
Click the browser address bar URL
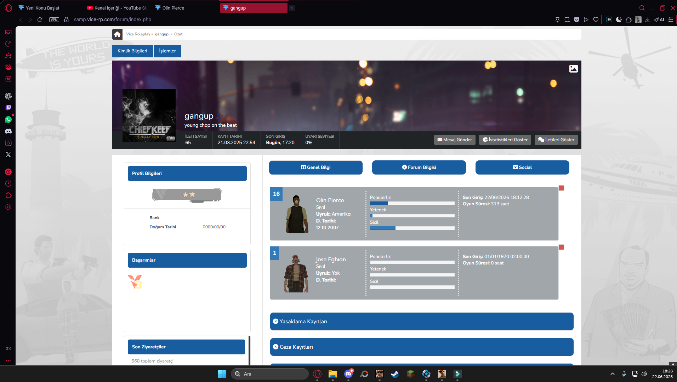coord(113,19)
